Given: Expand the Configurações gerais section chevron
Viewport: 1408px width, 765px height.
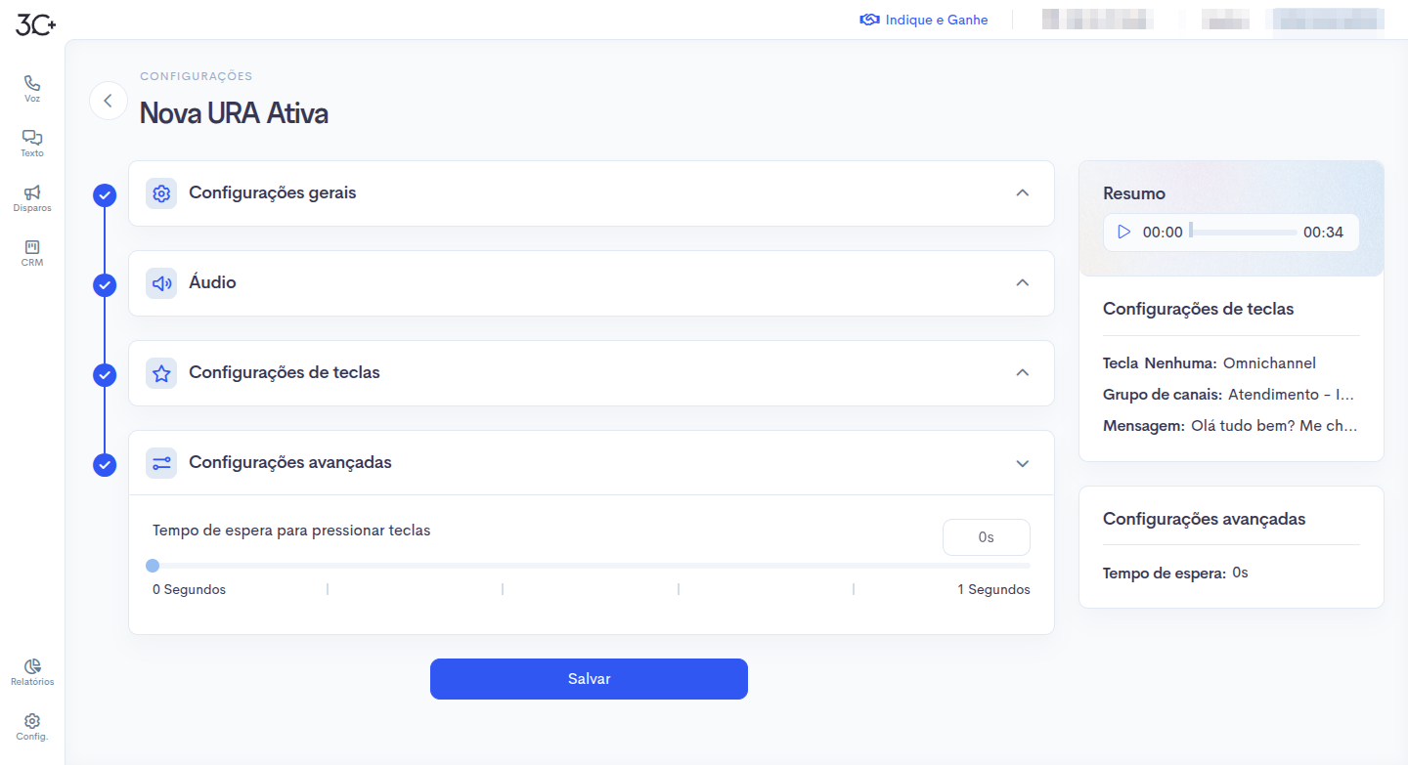Looking at the screenshot, I should coord(1023,193).
